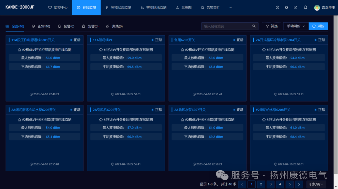Click the blue 刷新 refresh button
This screenshot has height=189, width=338.
(318, 26)
